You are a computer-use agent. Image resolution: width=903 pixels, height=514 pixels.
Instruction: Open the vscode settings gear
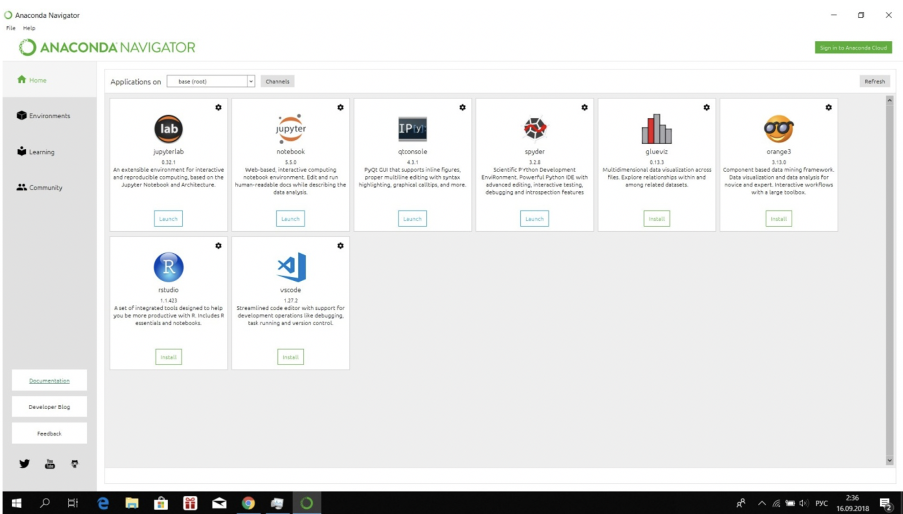pyautogui.click(x=340, y=246)
